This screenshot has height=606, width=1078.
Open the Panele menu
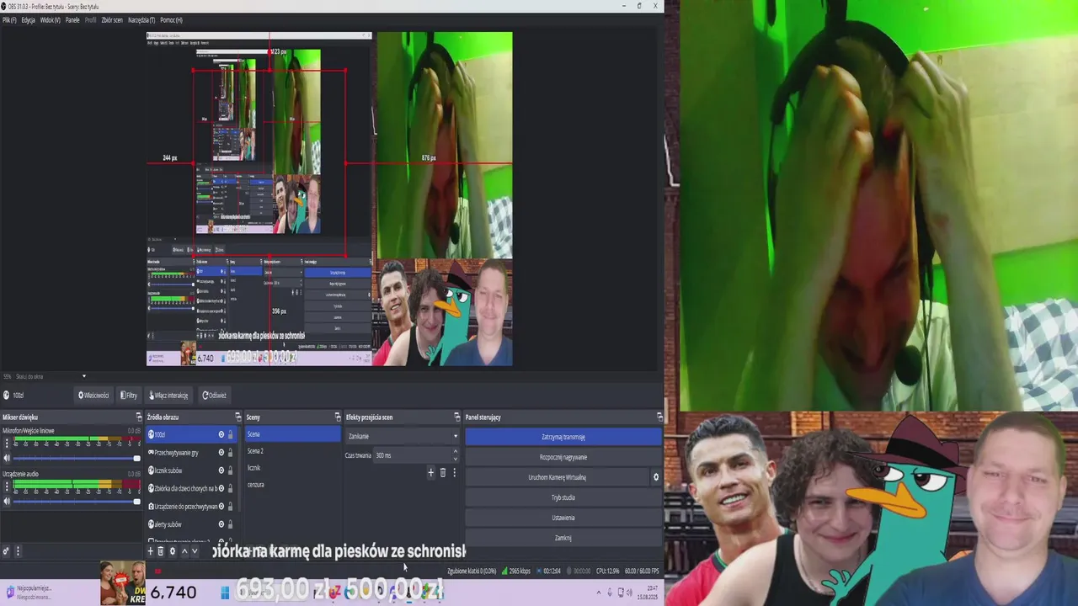pyautogui.click(x=72, y=20)
